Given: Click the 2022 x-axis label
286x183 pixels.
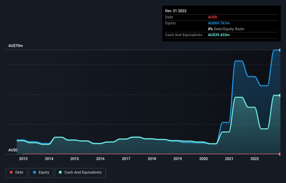Looking at the screenshot, I should [x=255, y=159].
